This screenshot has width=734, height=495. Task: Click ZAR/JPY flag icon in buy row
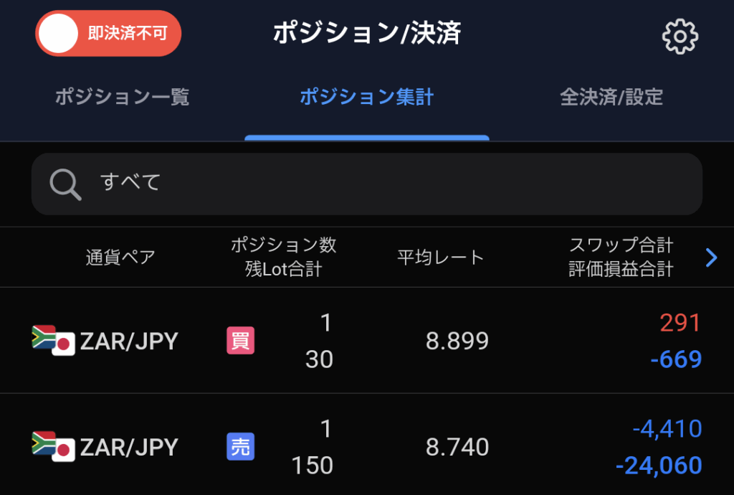pyautogui.click(x=54, y=341)
